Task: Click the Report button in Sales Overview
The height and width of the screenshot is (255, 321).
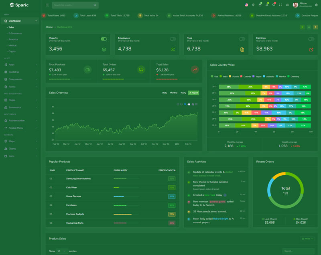Action: 193,93
